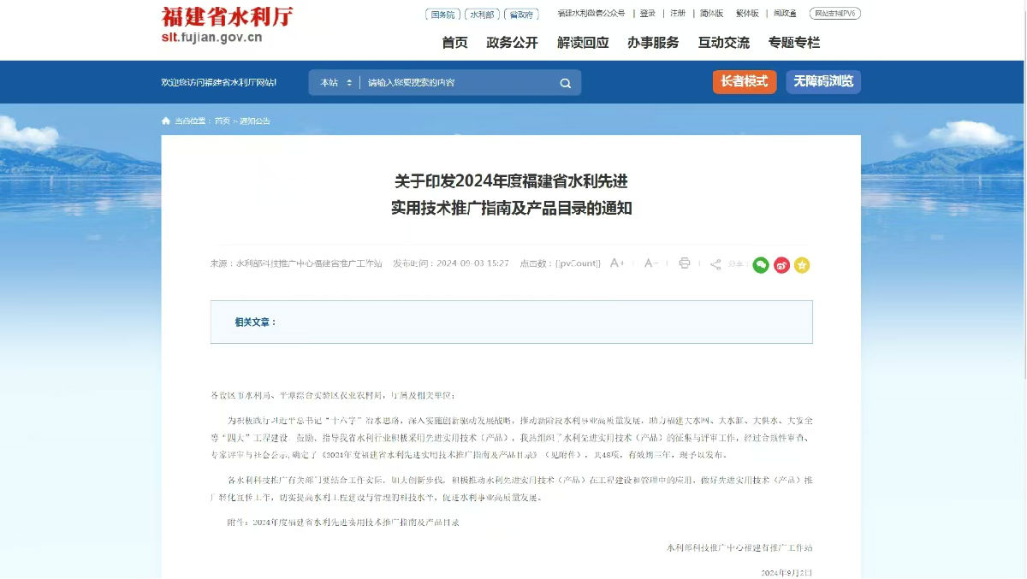Click the 福建省水利厅 site logo
1027x579 pixels.
[227, 26]
